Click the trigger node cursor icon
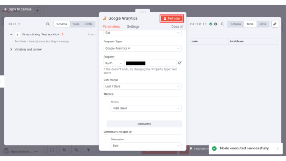This screenshot has height=161, width=286. (x=17, y=34)
